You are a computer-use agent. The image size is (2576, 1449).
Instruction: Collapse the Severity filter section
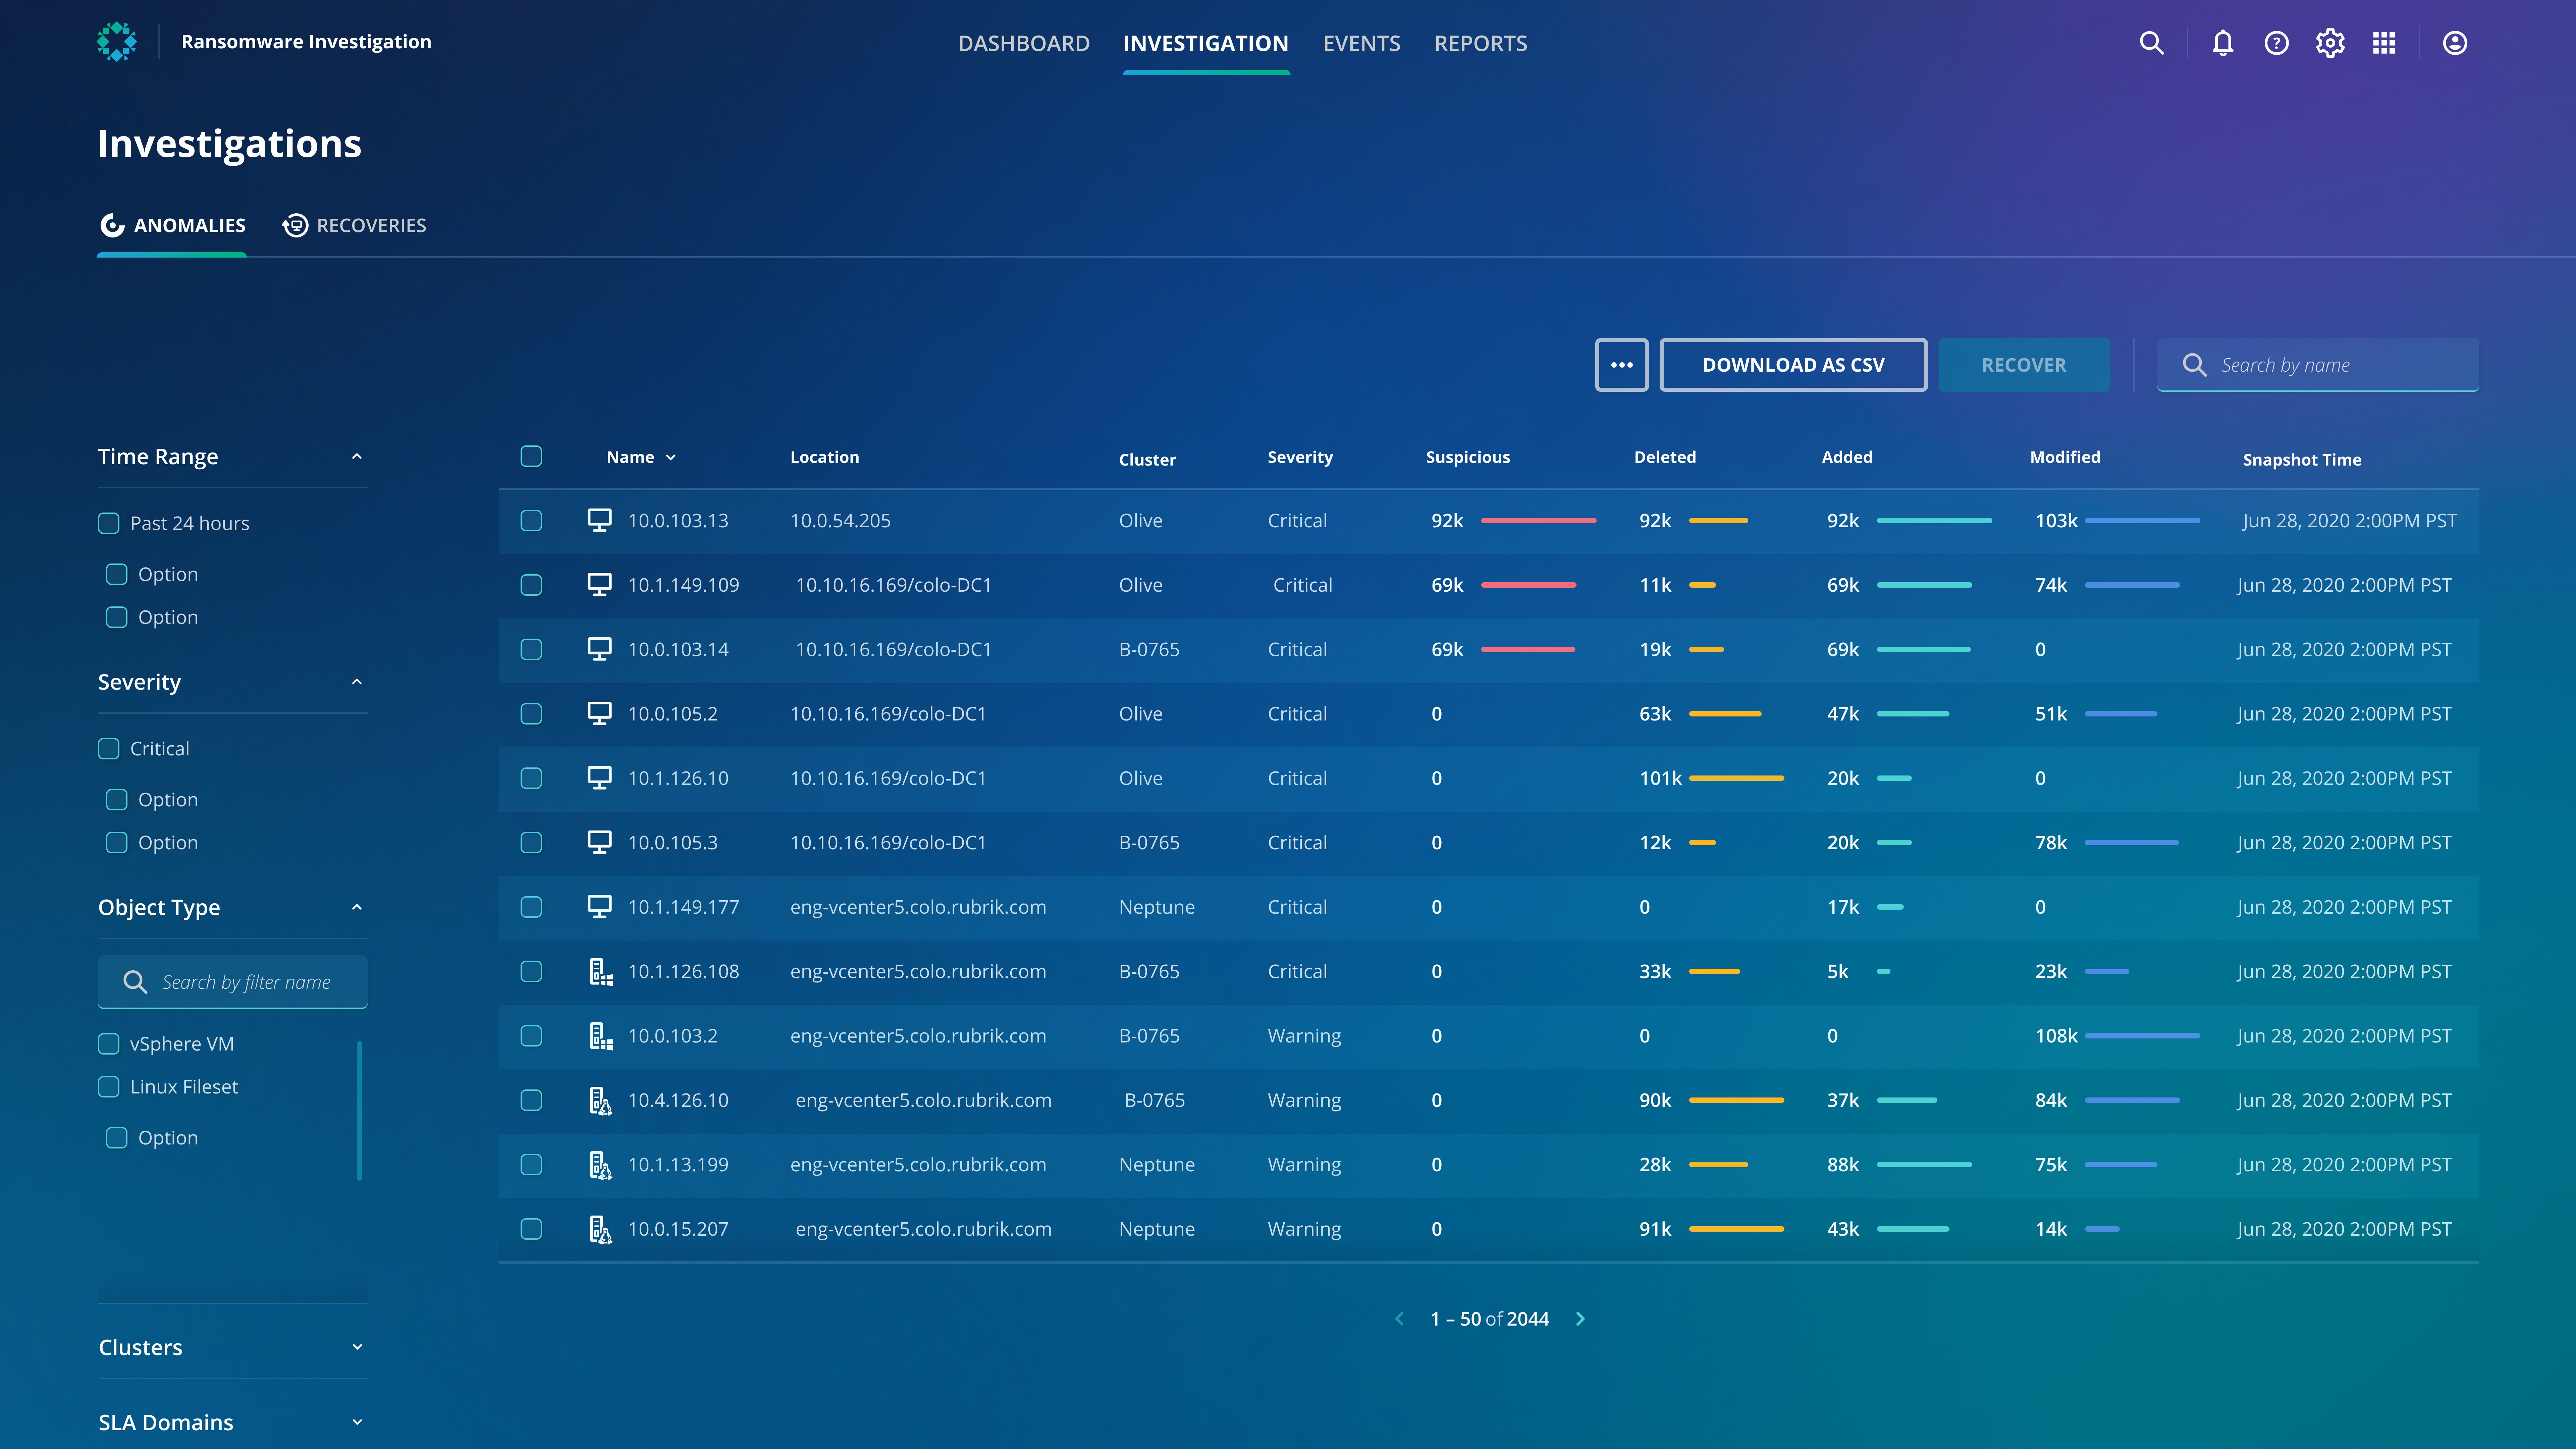[357, 682]
